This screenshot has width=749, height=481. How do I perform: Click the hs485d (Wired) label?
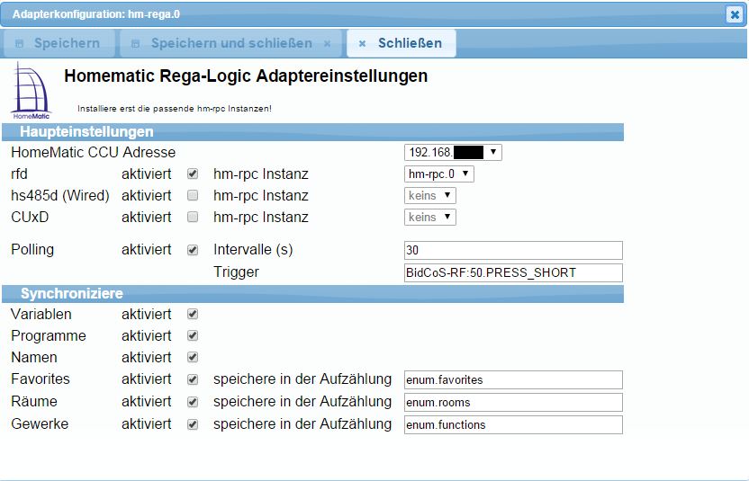point(60,196)
